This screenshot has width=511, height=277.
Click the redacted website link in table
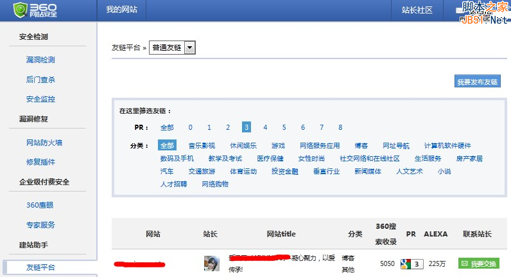[140, 264]
